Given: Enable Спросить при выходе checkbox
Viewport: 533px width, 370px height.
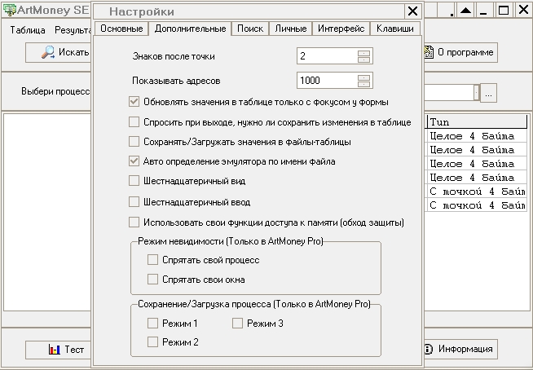Looking at the screenshot, I should pyautogui.click(x=134, y=121).
